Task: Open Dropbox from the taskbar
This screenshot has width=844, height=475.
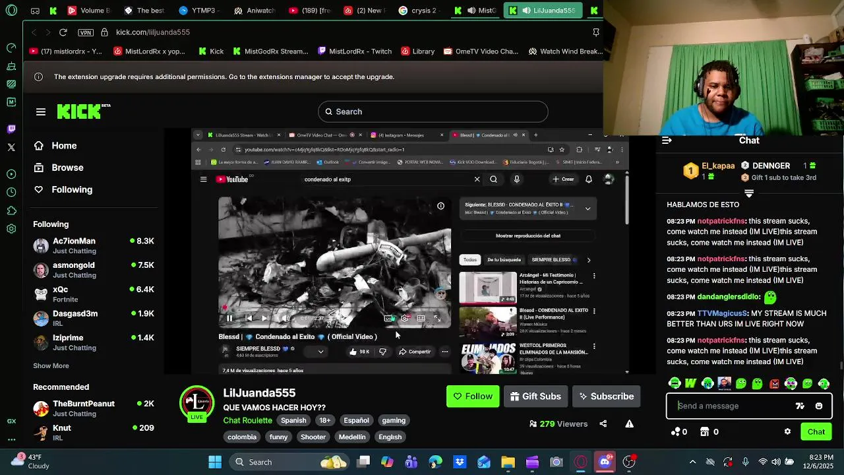Action: point(460,462)
